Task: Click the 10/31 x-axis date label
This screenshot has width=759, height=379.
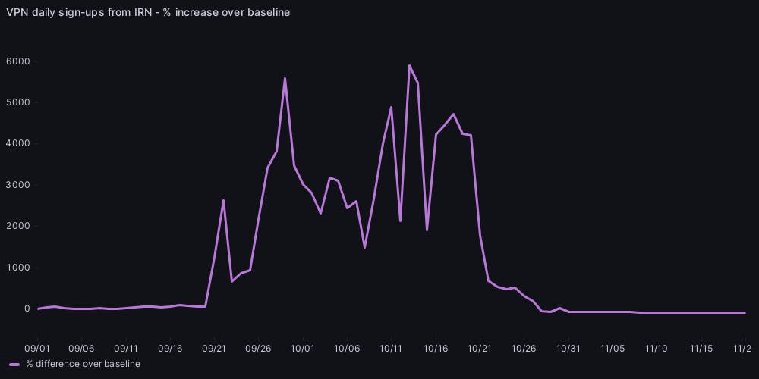Action: coord(568,349)
